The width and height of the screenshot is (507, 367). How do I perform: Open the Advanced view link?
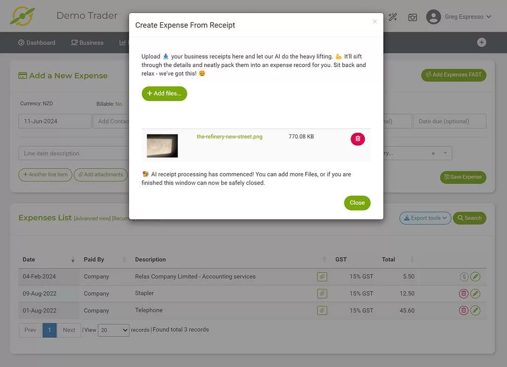pos(92,219)
